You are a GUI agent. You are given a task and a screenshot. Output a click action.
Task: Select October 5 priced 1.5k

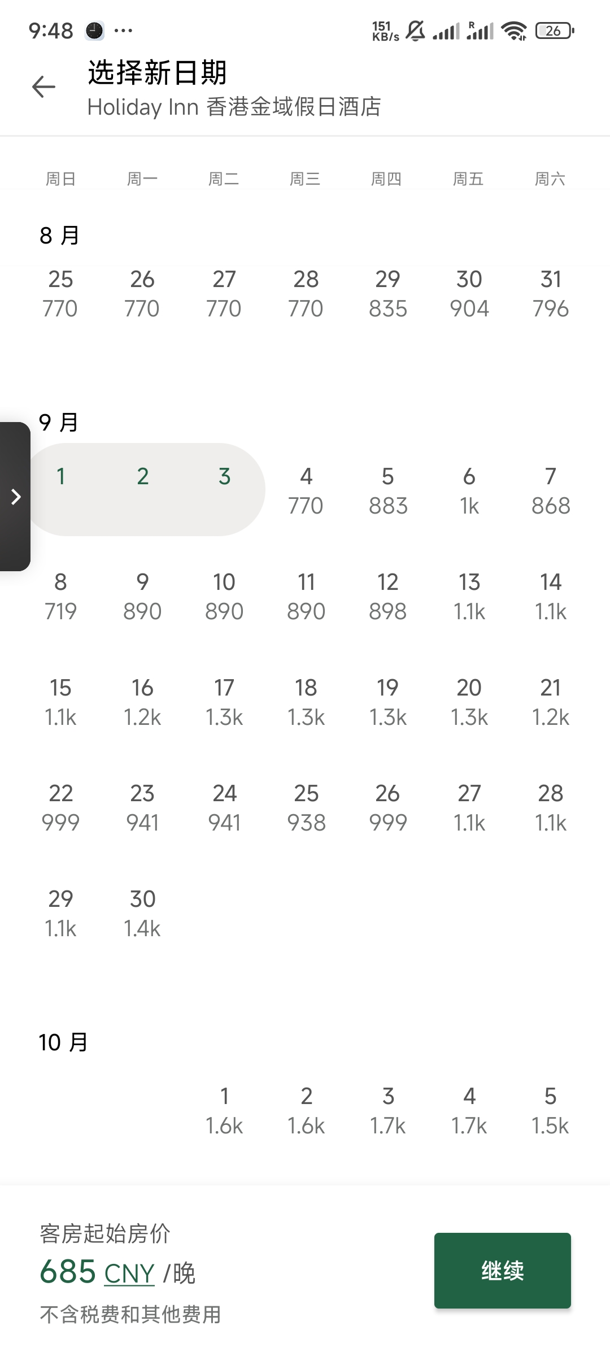(550, 1110)
